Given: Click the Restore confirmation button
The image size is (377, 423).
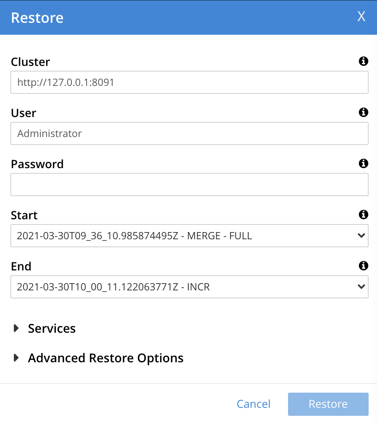Looking at the screenshot, I should [x=328, y=404].
